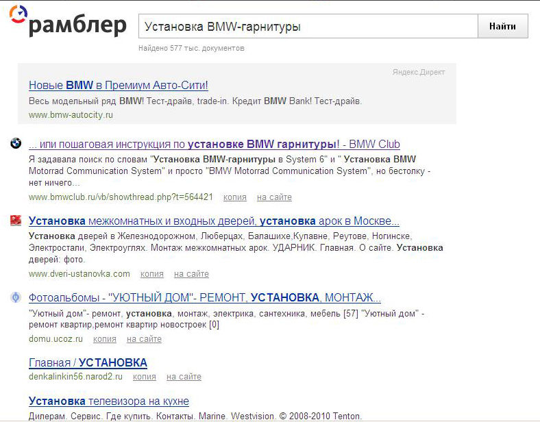Click the Найти search button
Screen dimensions: 540x422
pos(503,26)
